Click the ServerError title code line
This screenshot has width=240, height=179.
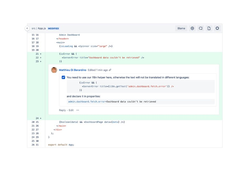(x=103, y=58)
